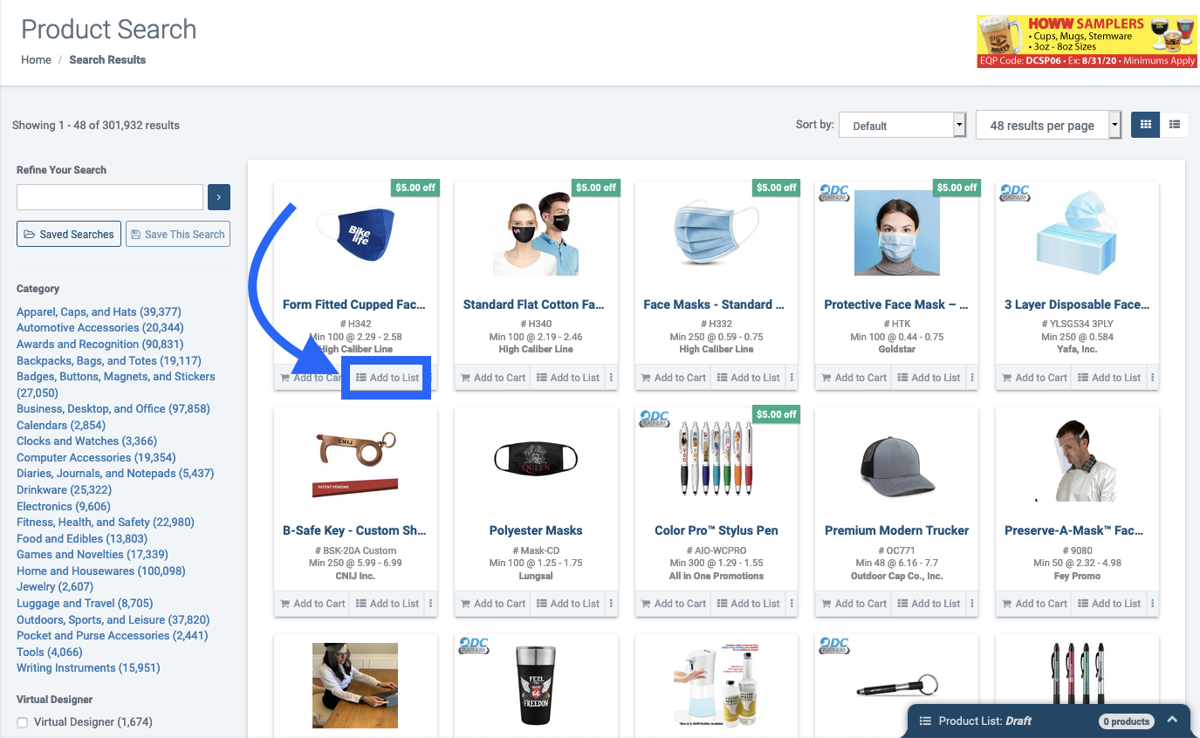Open the Premium Modern Trucker product title
Image resolution: width=1200 pixels, height=738 pixels.
click(897, 530)
